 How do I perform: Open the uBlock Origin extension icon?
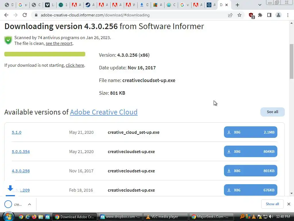(251, 16)
